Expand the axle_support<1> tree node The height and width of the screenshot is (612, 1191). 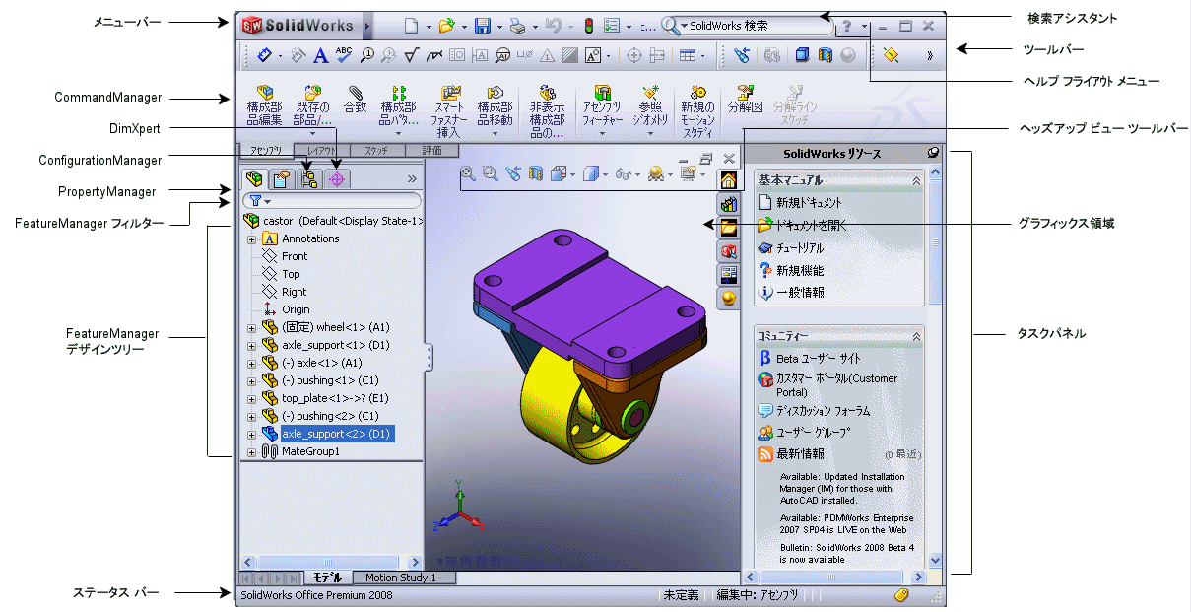click(x=251, y=345)
